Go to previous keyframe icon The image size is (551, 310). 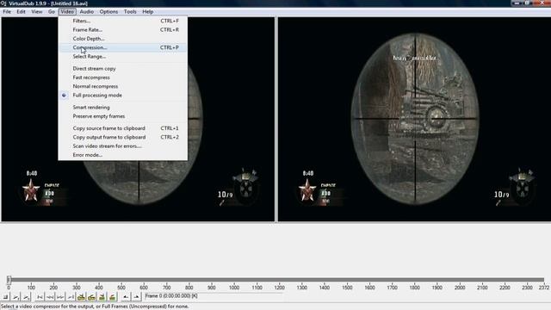click(81, 297)
